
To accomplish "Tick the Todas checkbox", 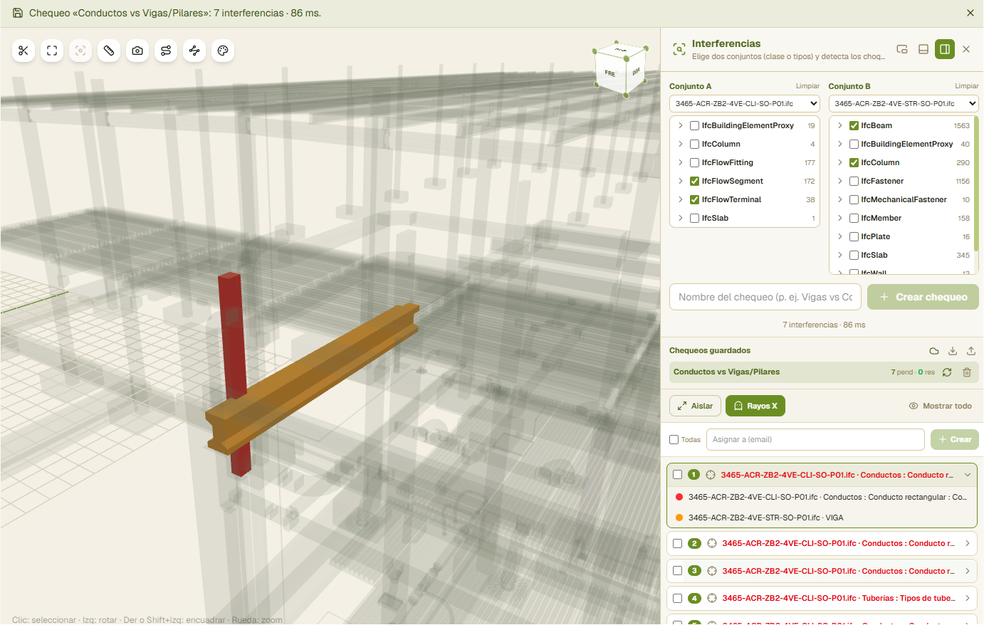I will [x=674, y=440].
